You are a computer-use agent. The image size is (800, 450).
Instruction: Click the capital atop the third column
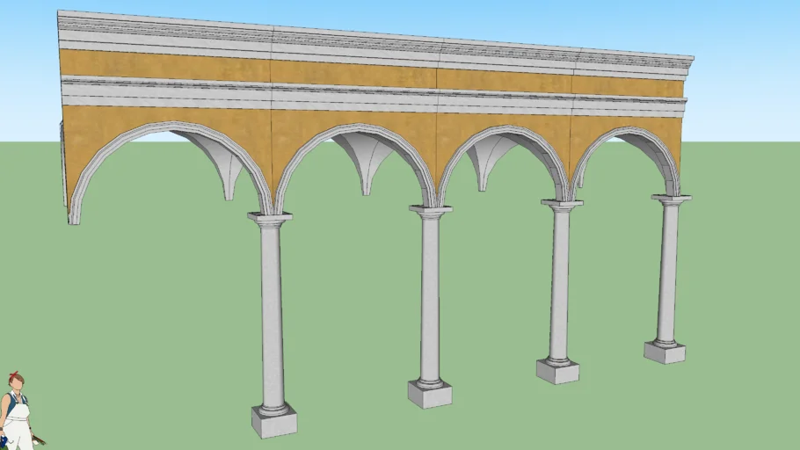[562, 206]
